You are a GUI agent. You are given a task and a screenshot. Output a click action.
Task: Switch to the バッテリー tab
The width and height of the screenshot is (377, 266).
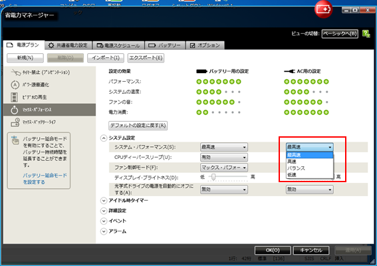[165, 45]
